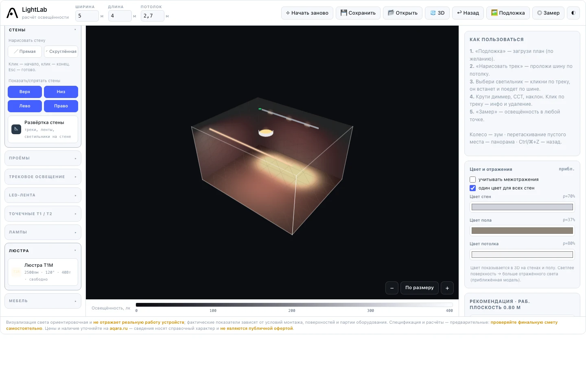Expand the ТОЧЕЧНЫЕ T1 / T2 section
The width and height of the screenshot is (586, 366).
tap(43, 214)
